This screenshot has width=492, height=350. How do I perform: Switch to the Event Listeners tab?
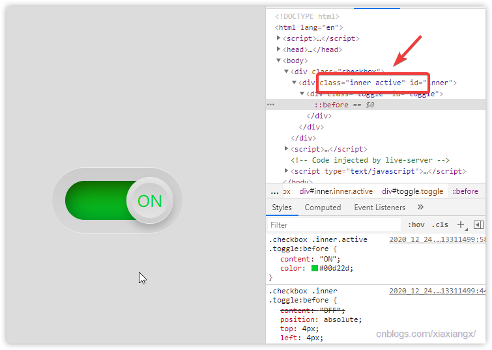(x=380, y=208)
